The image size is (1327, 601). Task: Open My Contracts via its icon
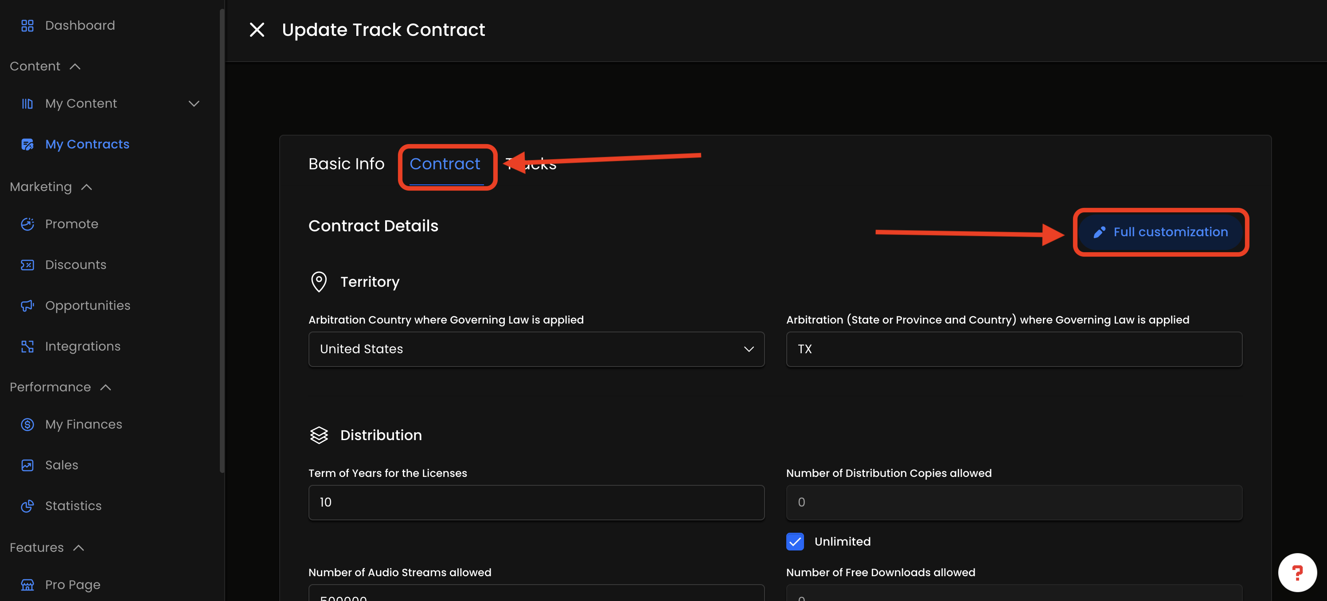pyautogui.click(x=27, y=144)
